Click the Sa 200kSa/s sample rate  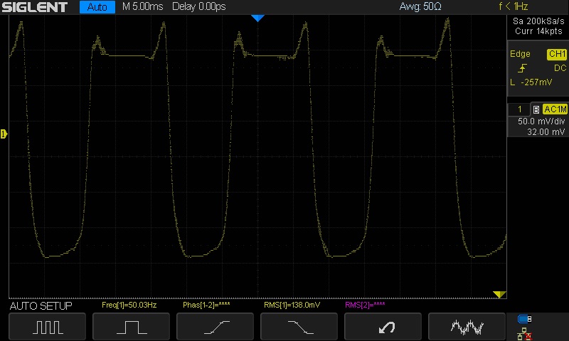pyautogui.click(x=538, y=21)
